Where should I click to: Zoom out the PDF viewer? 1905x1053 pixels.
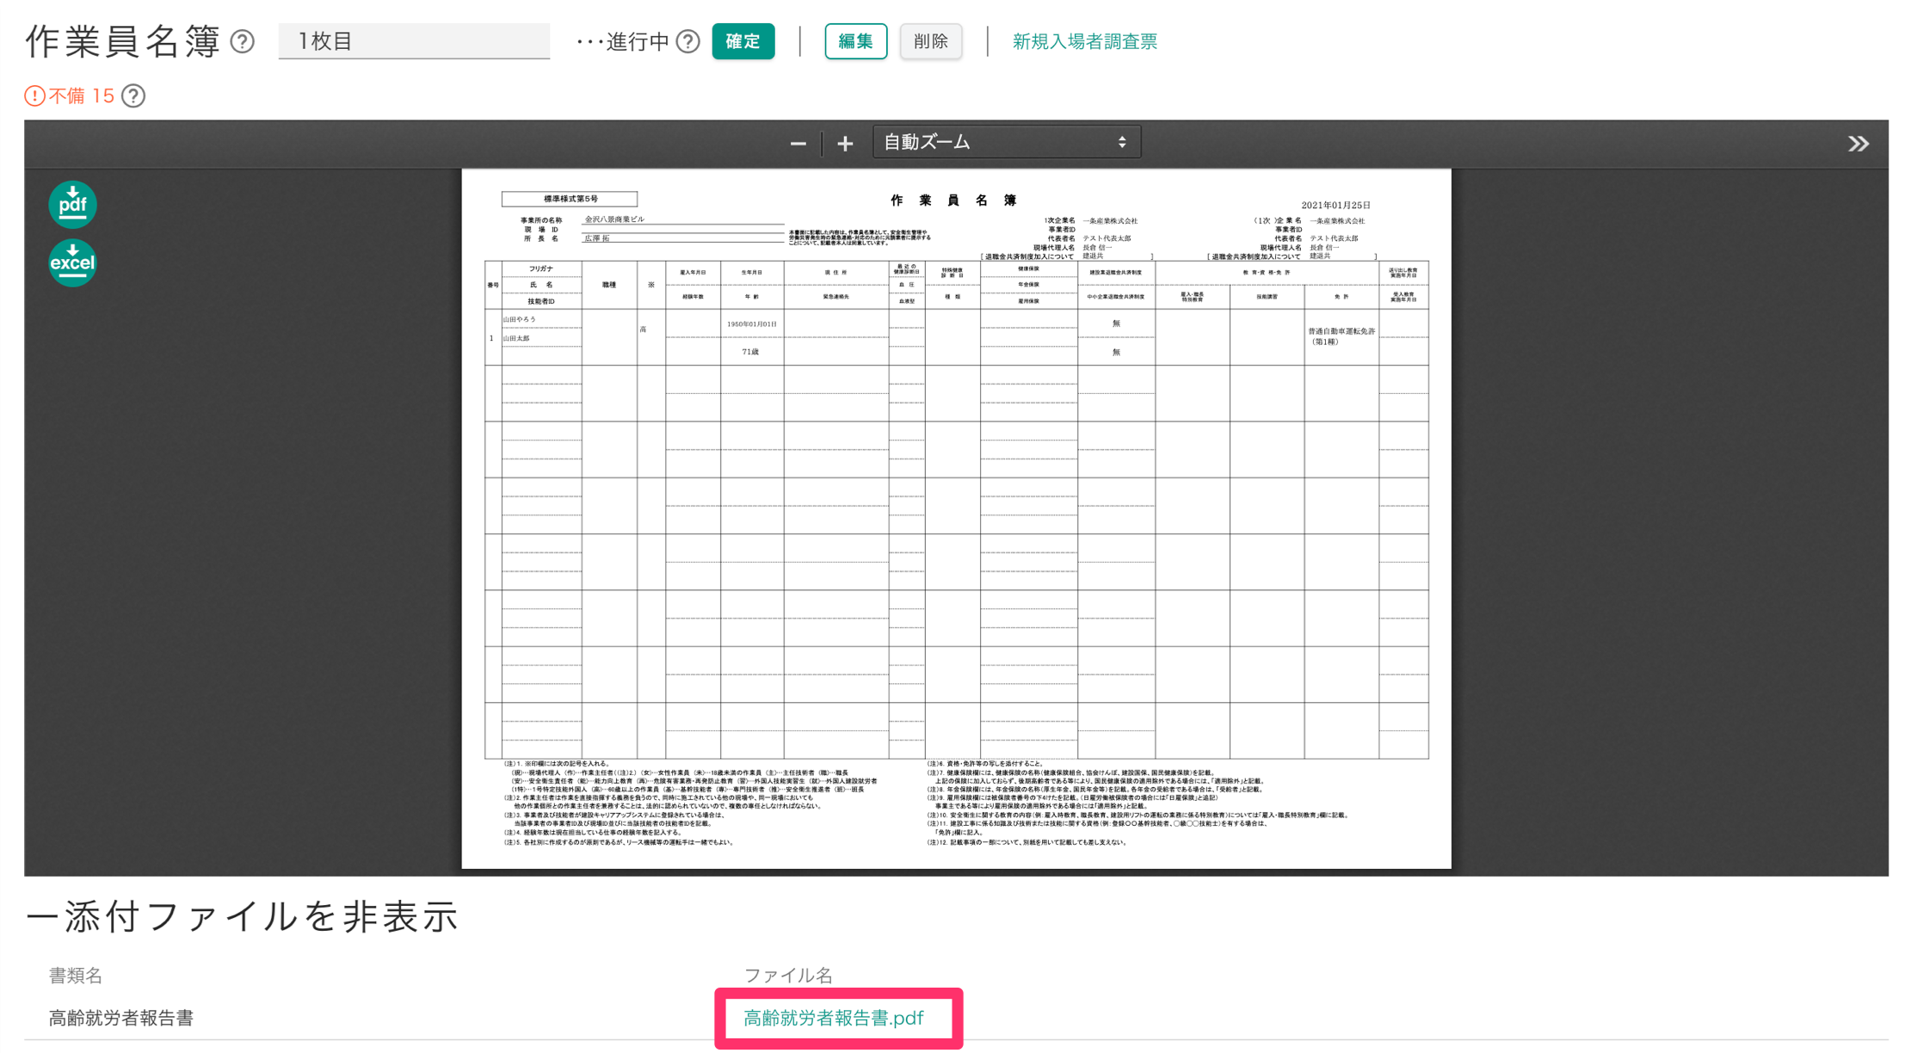click(798, 144)
